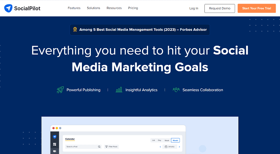Go to the Pricing page

[x=133, y=8]
